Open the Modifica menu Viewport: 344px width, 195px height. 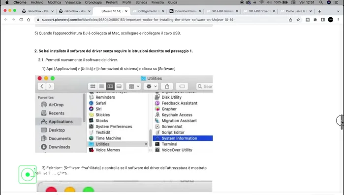point(54,2)
